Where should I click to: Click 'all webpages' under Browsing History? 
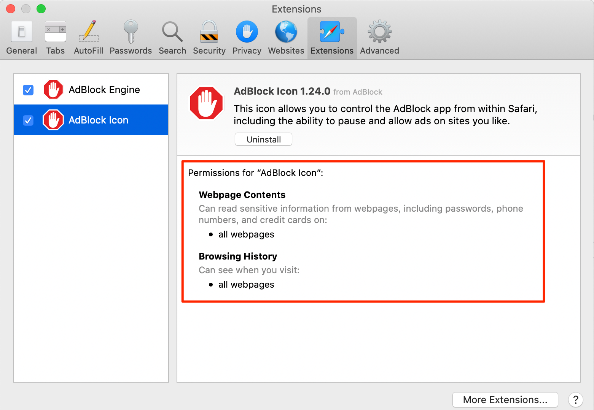coord(246,285)
